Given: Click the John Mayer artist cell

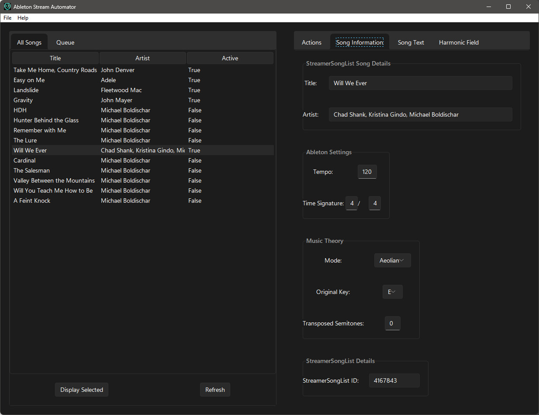Looking at the screenshot, I should pos(117,100).
